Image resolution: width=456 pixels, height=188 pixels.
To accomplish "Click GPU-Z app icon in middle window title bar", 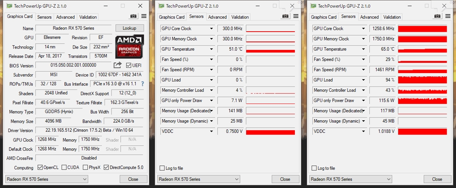I will pyautogui.click(x=162, y=6).
